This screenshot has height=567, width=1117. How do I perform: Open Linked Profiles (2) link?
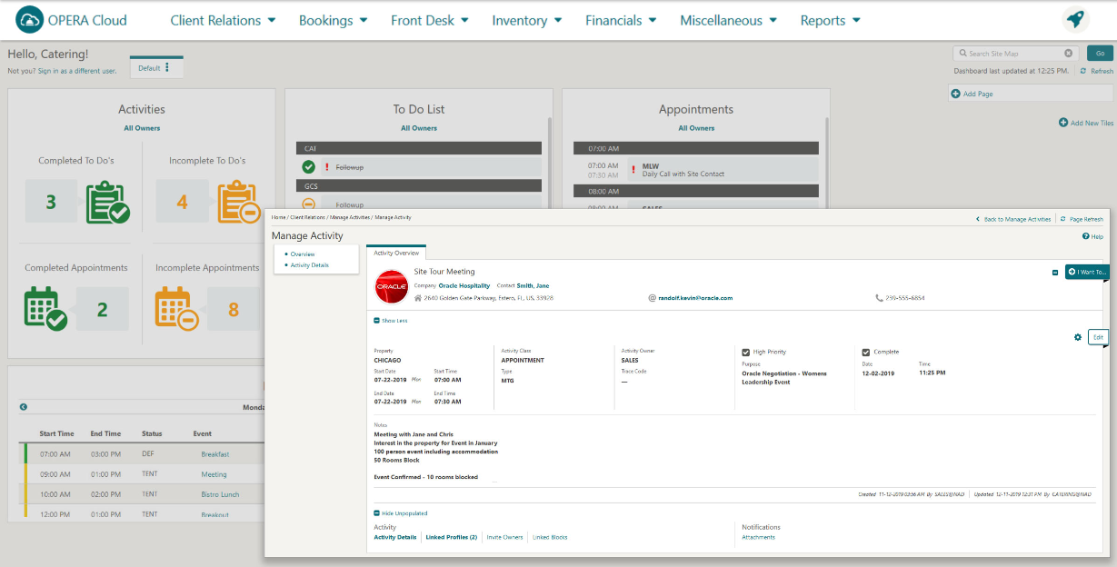pyautogui.click(x=451, y=536)
